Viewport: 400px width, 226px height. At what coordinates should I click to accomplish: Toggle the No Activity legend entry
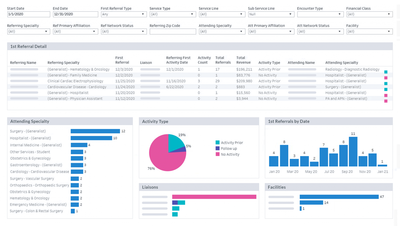pyautogui.click(x=230, y=154)
